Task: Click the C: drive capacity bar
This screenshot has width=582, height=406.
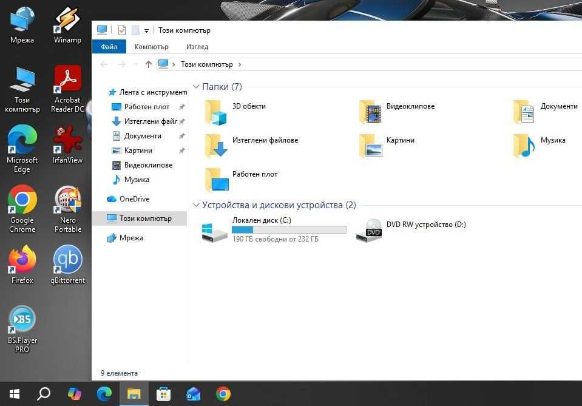Action: [x=289, y=230]
